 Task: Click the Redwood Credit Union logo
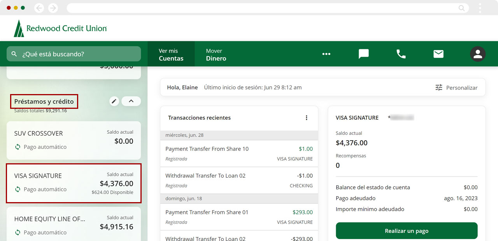[x=60, y=28]
